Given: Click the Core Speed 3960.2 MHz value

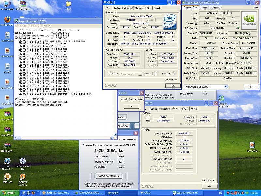Looking at the screenshot, I should pos(130,54).
